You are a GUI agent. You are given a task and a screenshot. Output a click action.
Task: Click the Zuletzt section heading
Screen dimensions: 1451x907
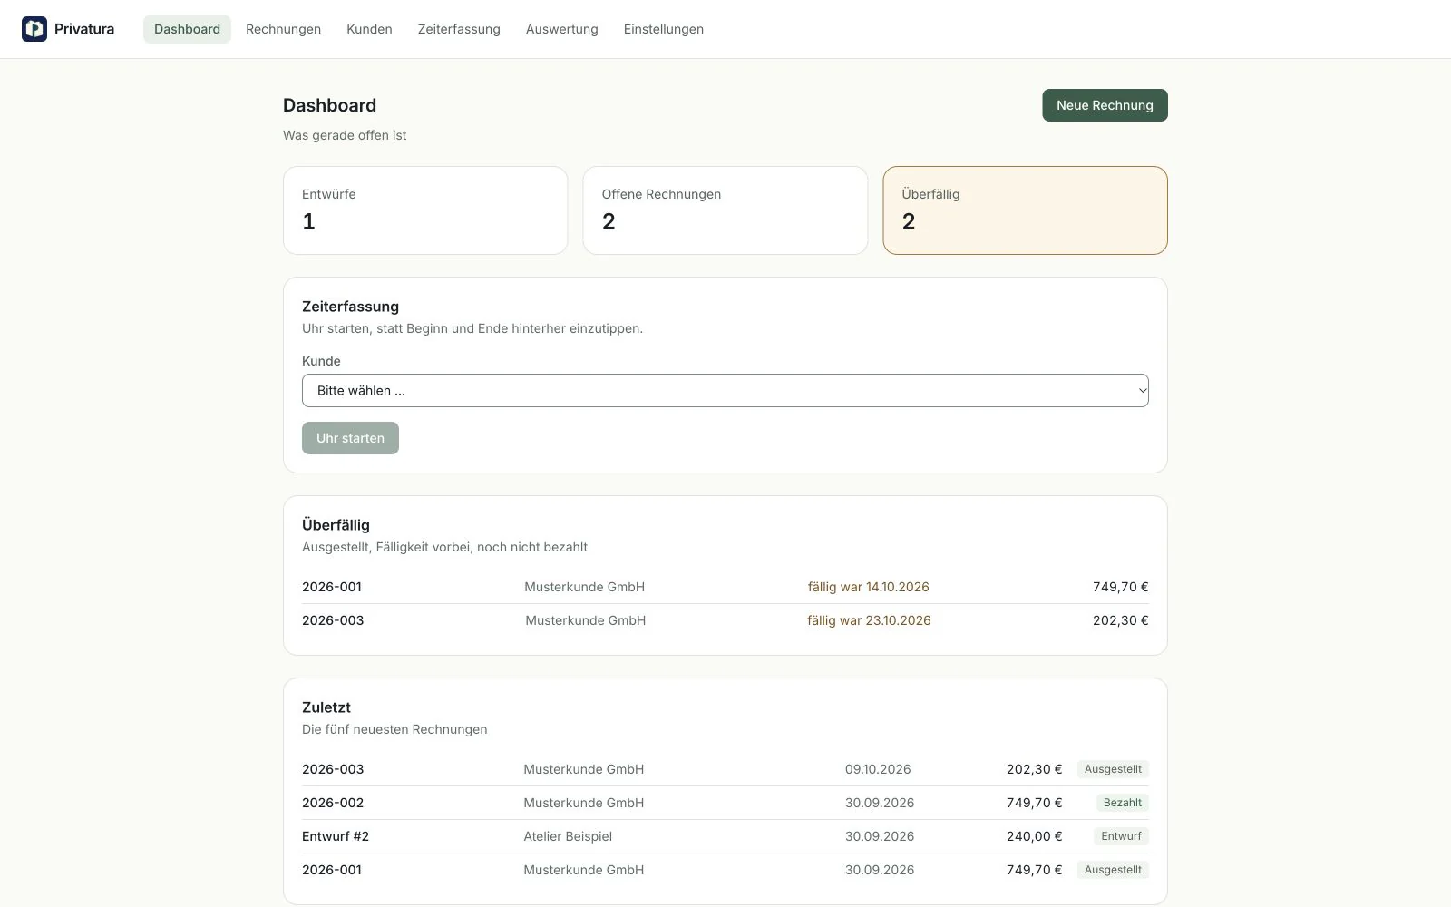click(x=326, y=707)
